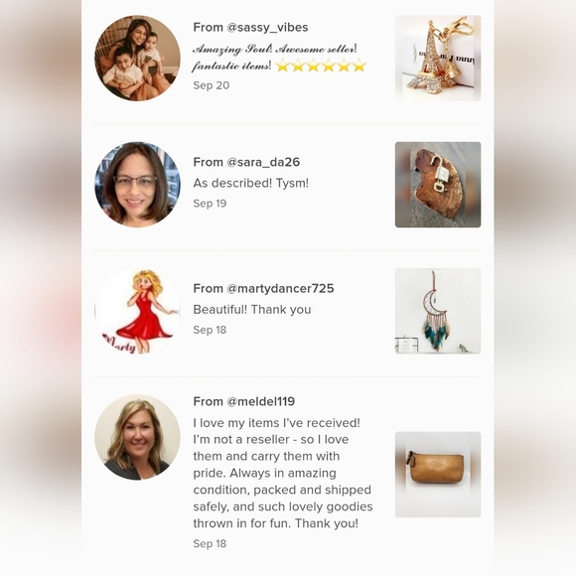Click the Sep 20 review date

pos(212,85)
